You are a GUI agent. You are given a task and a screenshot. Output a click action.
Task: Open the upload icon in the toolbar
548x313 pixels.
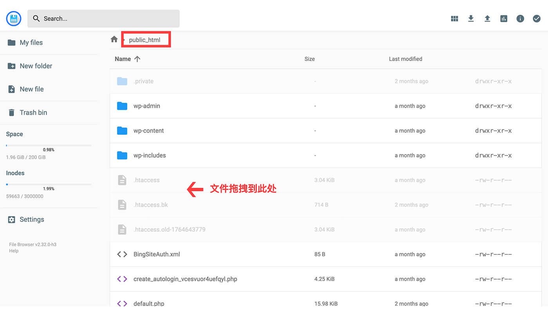[x=487, y=18]
